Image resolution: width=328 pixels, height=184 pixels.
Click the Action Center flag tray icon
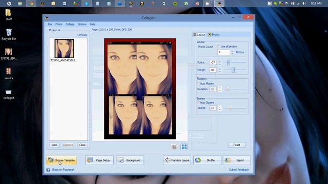(287, 4)
